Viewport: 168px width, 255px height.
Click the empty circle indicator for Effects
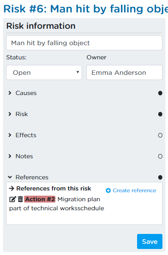pos(160,135)
